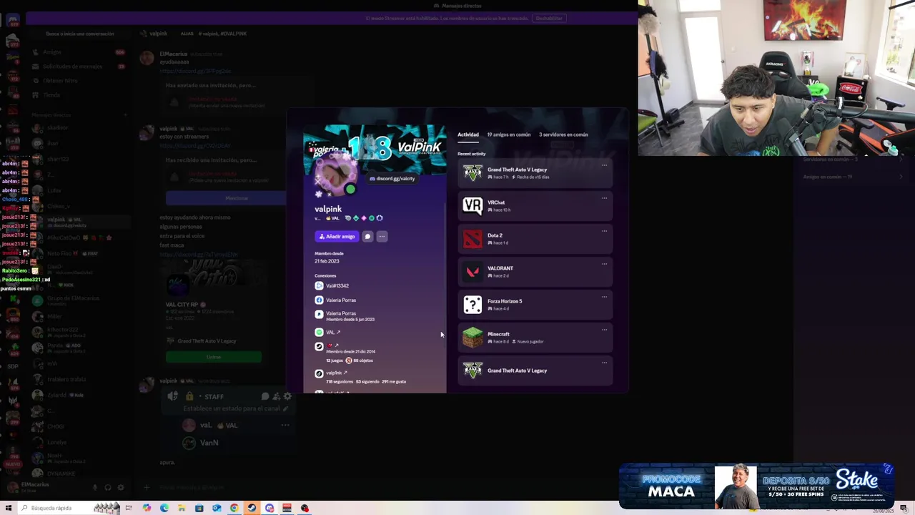Toggle microphone mute in Discord user panel

point(94,488)
